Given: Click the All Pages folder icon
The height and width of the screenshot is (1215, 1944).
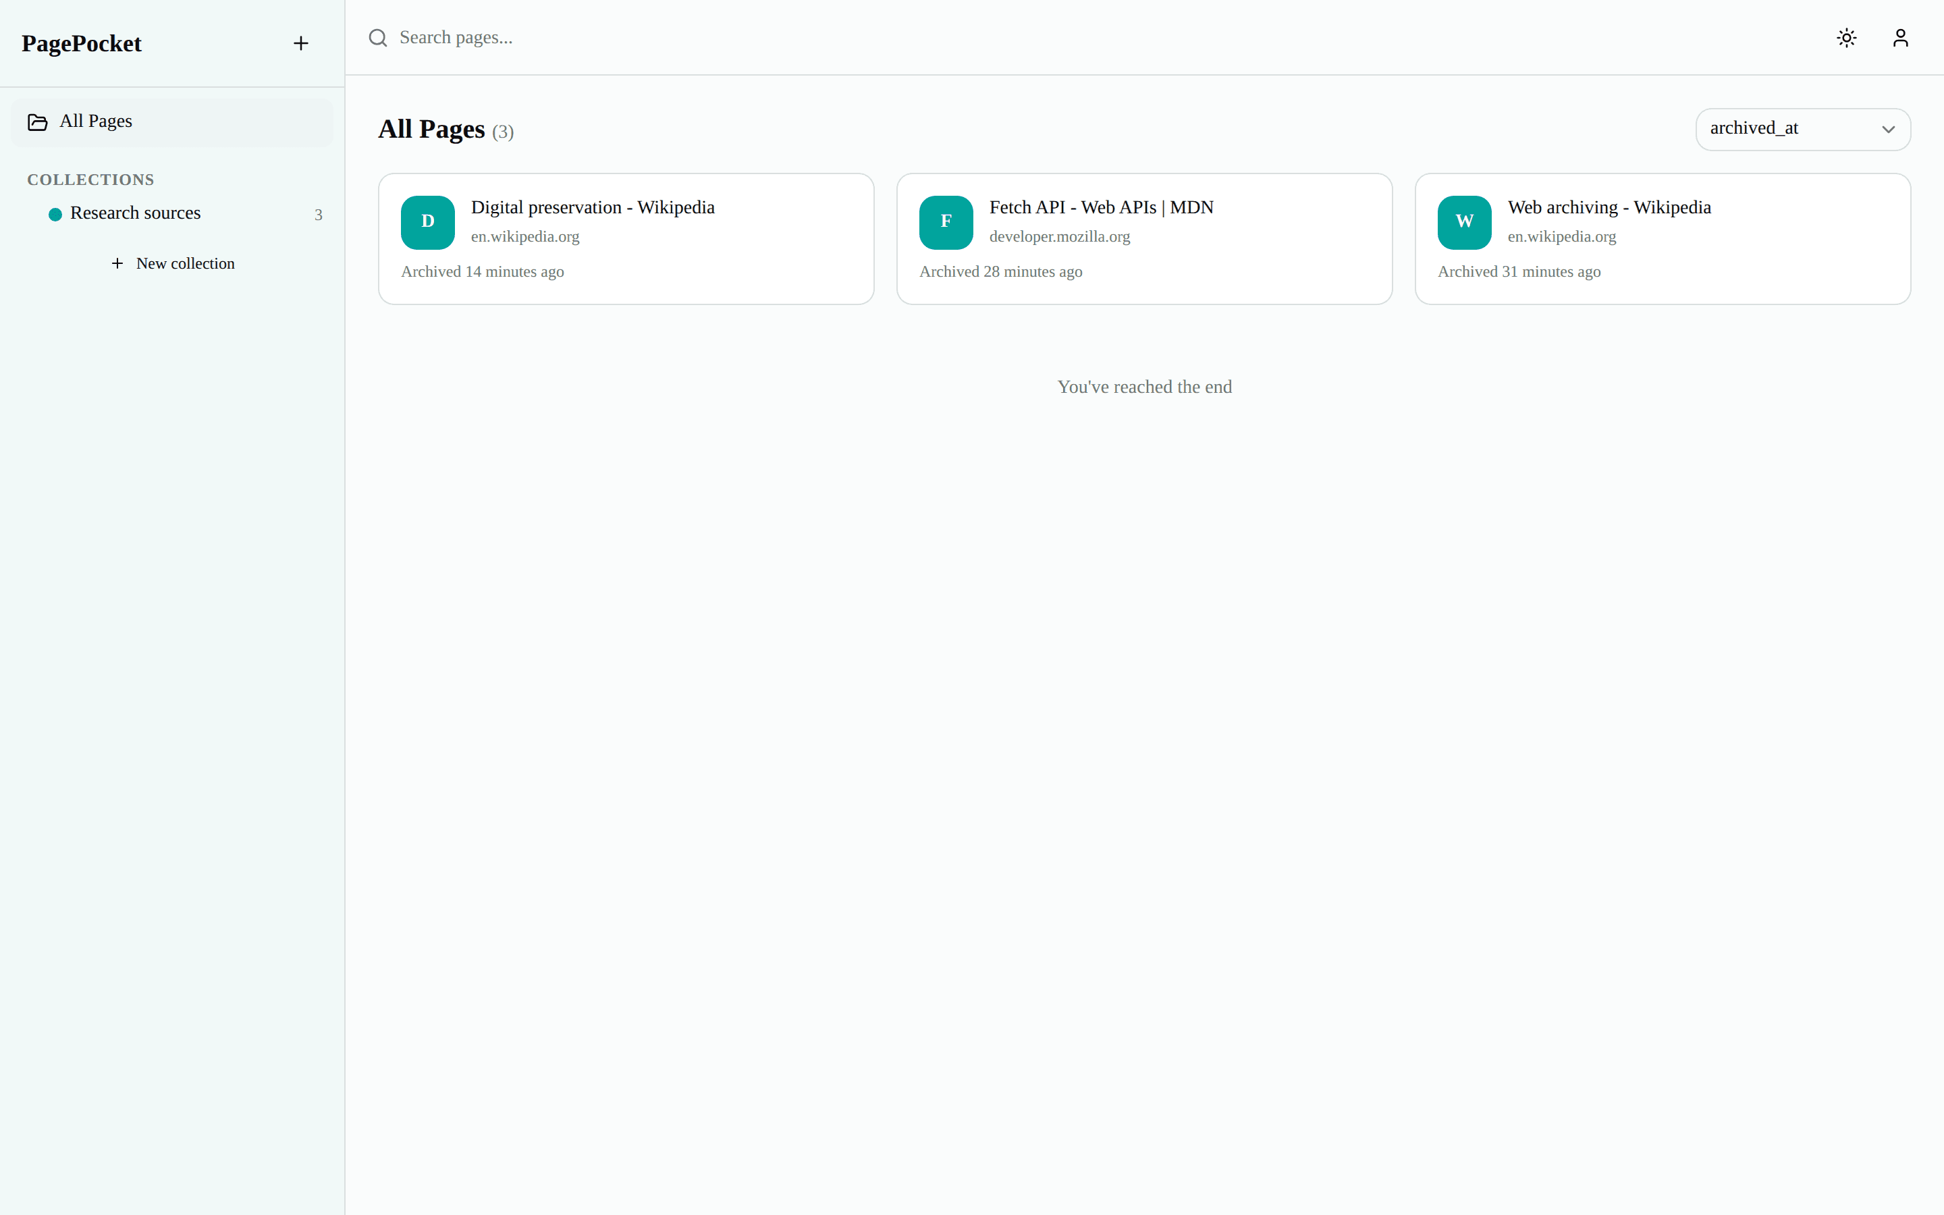Looking at the screenshot, I should 38,122.
